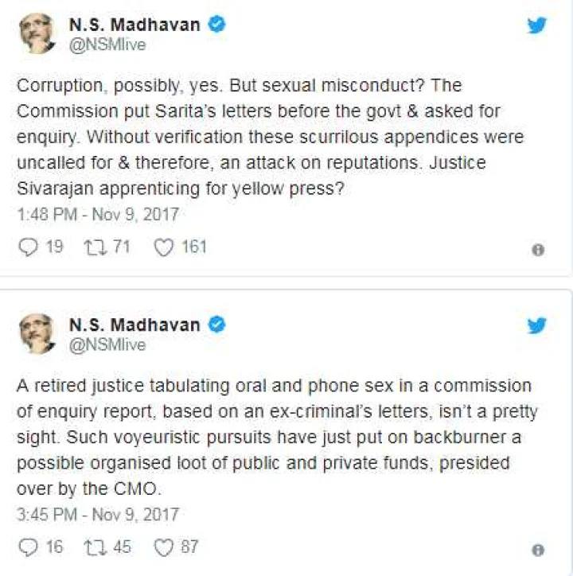Click the Twitter bird icon on first tweet

(536, 25)
